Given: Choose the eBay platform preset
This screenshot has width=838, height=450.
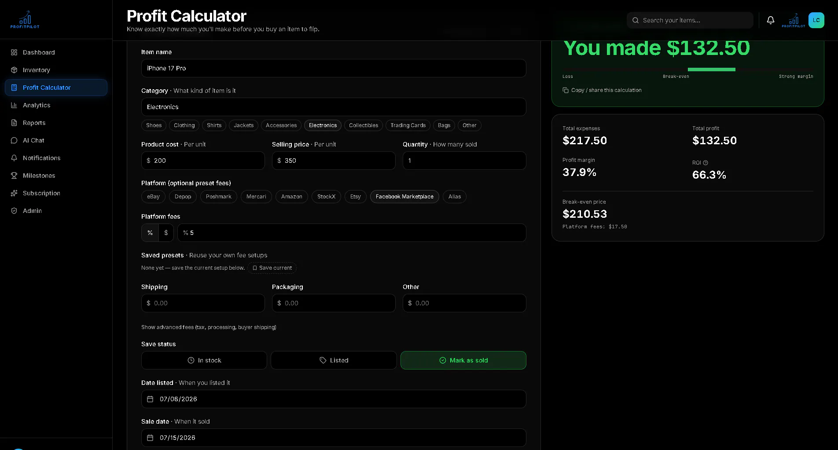Looking at the screenshot, I should 153,197.
